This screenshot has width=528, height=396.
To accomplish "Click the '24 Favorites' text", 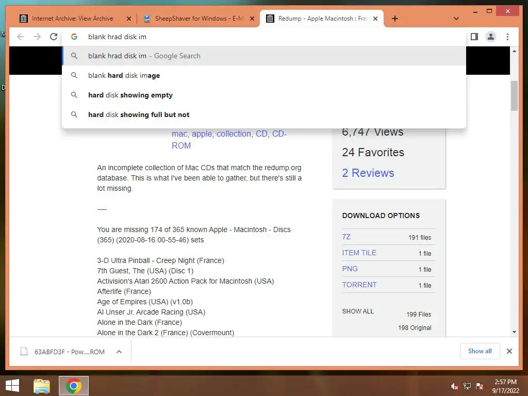I will tap(373, 152).
